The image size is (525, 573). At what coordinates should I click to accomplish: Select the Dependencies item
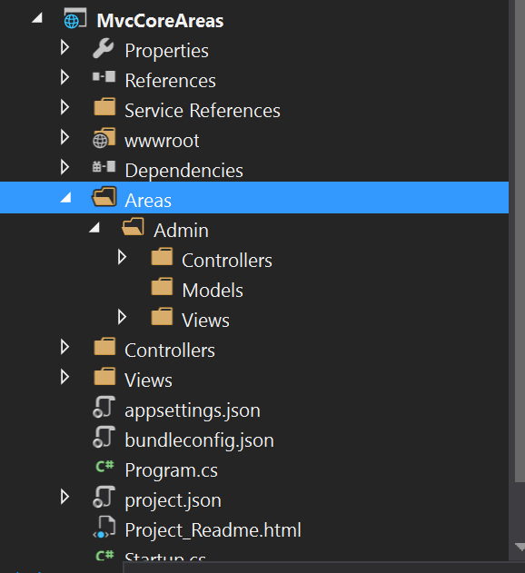[183, 171]
